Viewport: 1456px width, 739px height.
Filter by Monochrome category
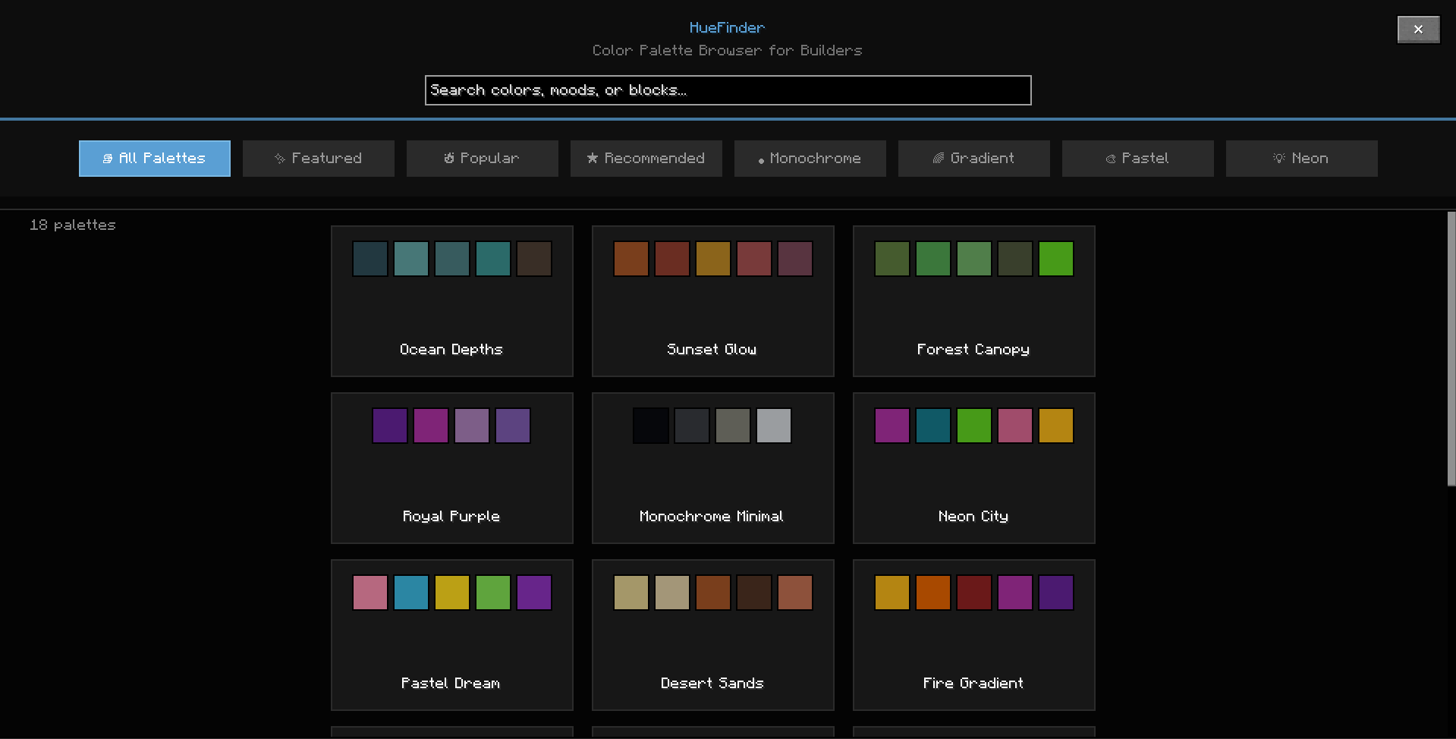(810, 159)
